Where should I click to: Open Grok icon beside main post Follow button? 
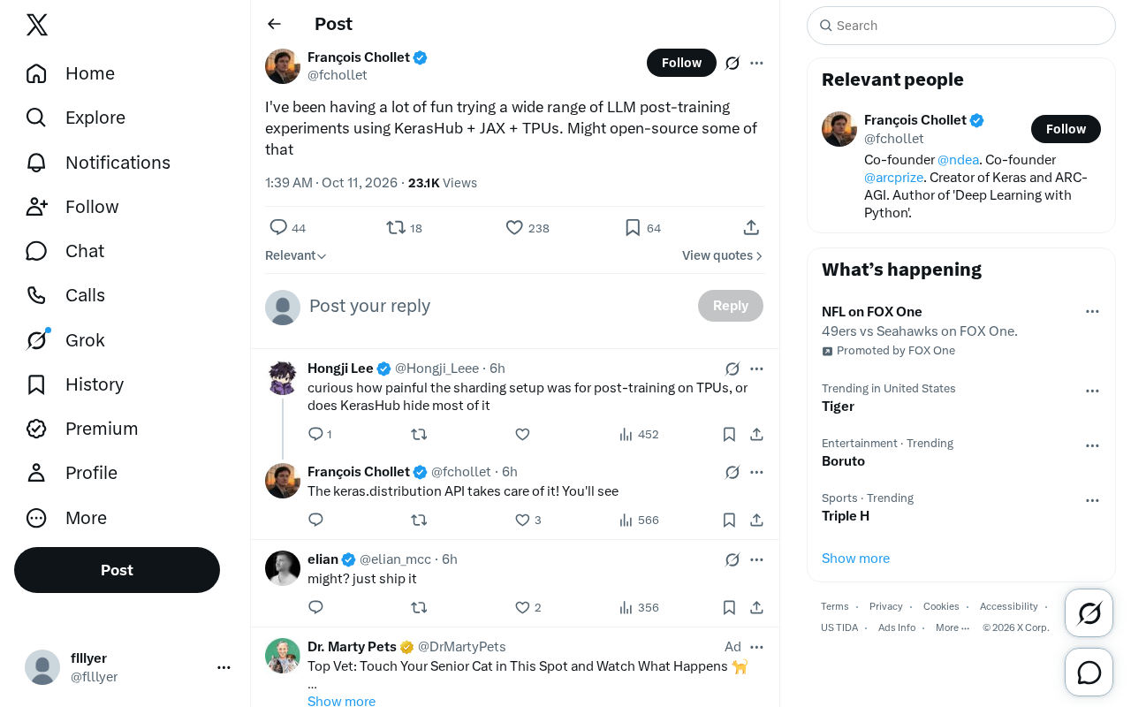[x=732, y=63]
